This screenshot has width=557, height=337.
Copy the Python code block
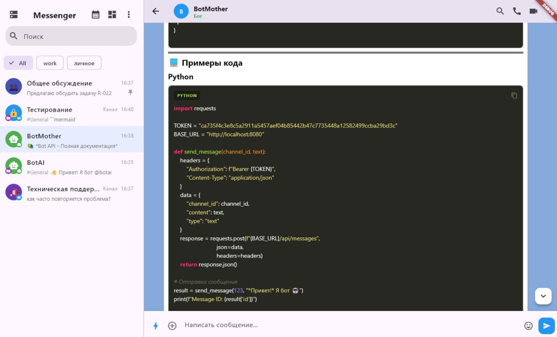(514, 95)
